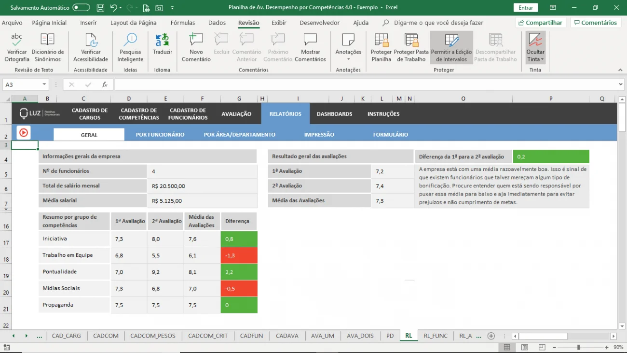Click the Save icon in quick access toolbar
The image size is (627, 353).
pyautogui.click(x=100, y=8)
